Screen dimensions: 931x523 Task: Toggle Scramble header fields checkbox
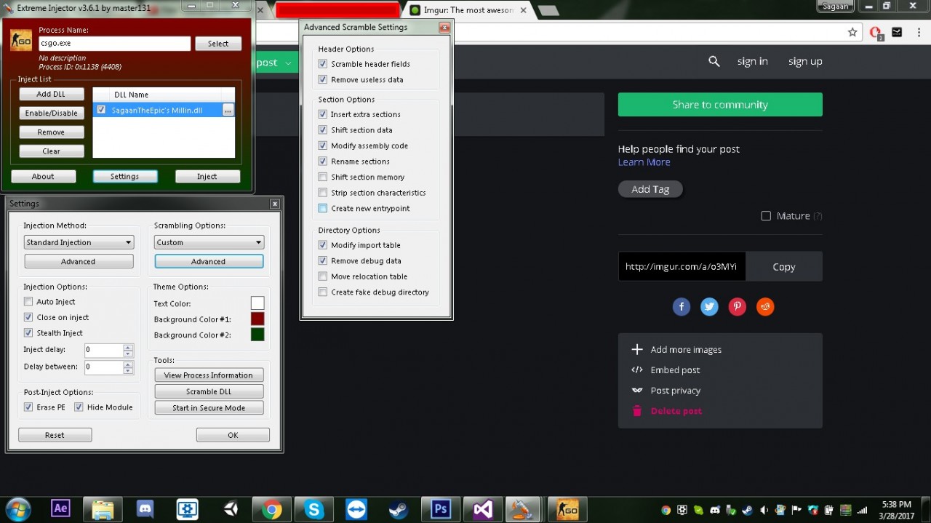click(323, 64)
